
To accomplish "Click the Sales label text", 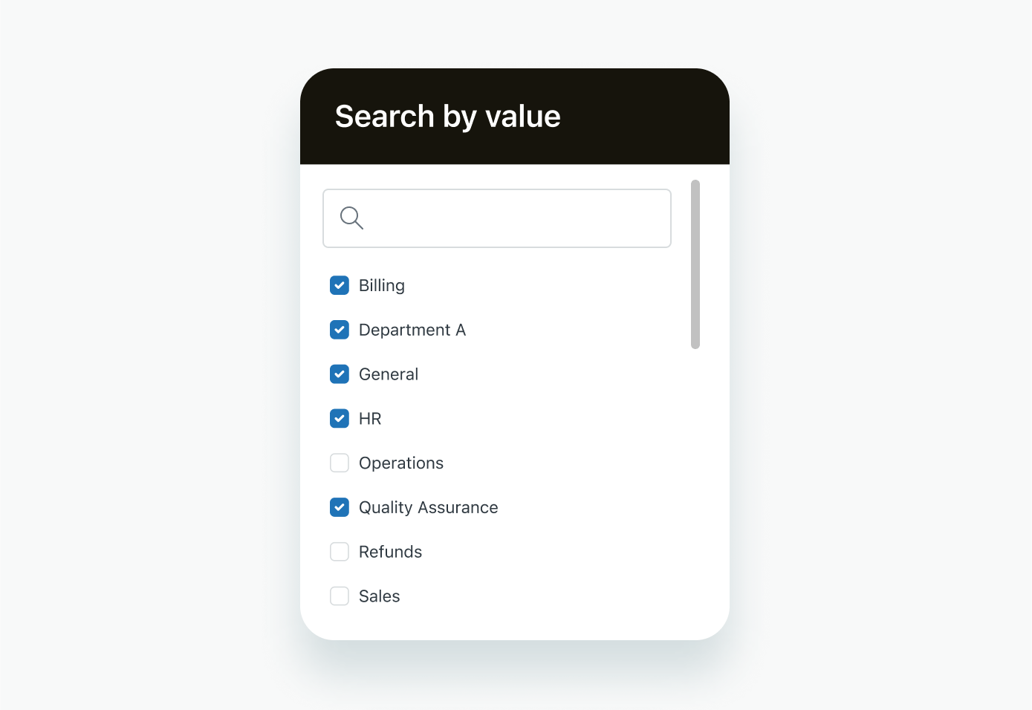I will click(x=379, y=596).
